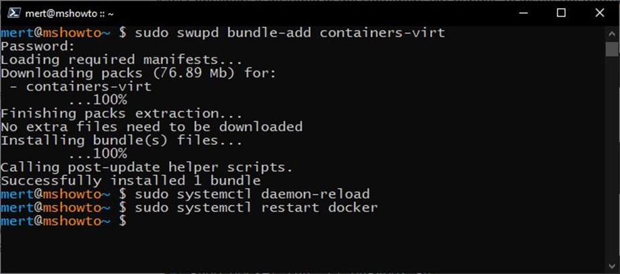Screen dimensions: 620x274
Task: Click containers-virt in the swupd bundle-add command
Action: coord(382,32)
